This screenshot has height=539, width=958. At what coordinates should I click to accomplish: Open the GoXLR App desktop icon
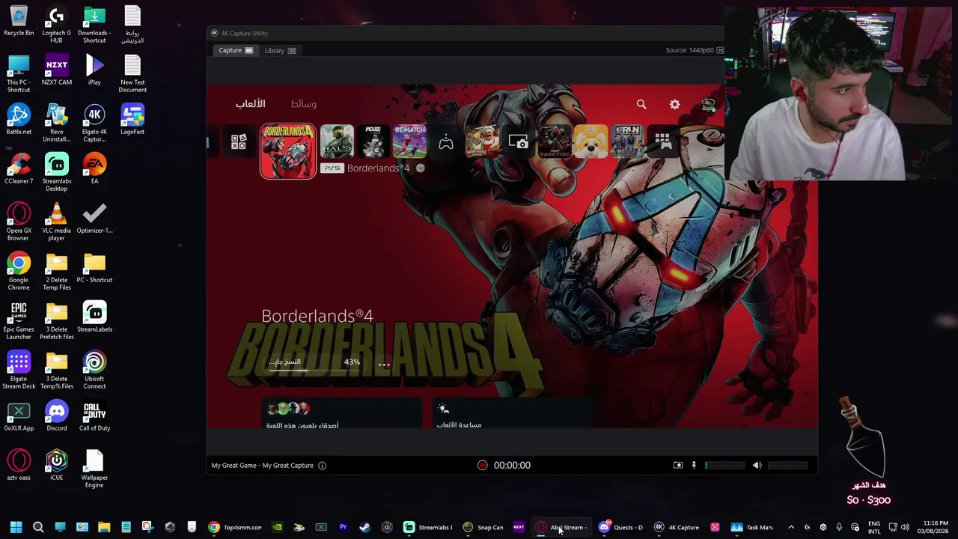tap(19, 416)
